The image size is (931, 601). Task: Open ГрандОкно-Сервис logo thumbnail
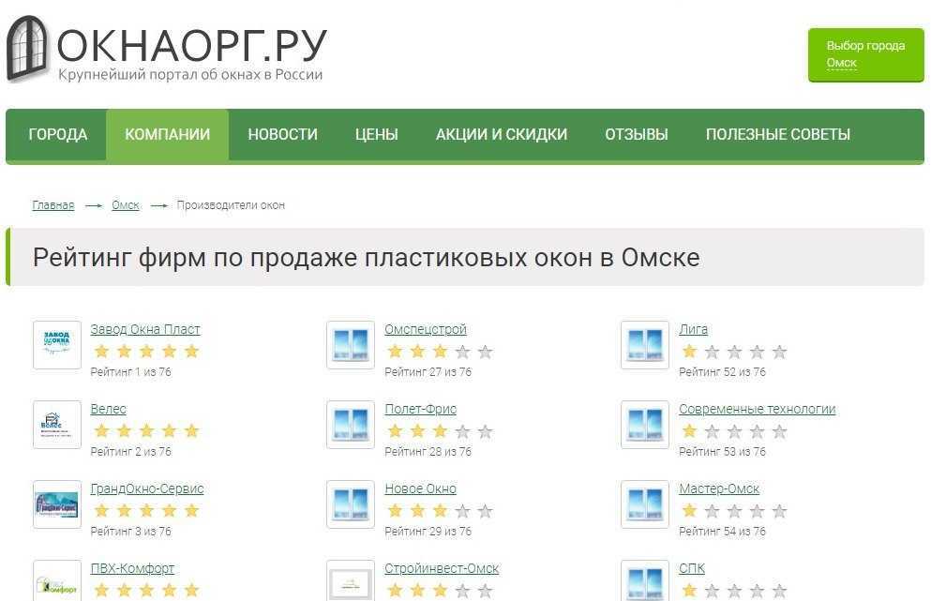point(57,504)
